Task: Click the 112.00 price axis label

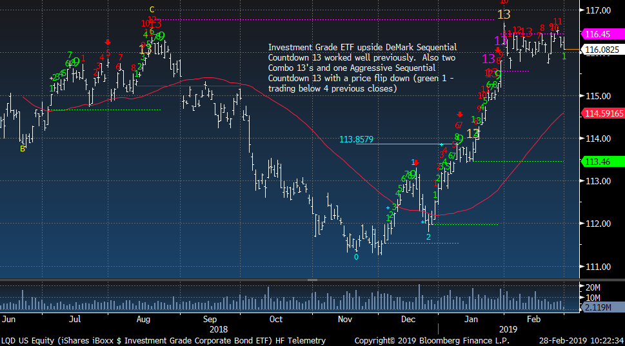Action: tap(598, 224)
